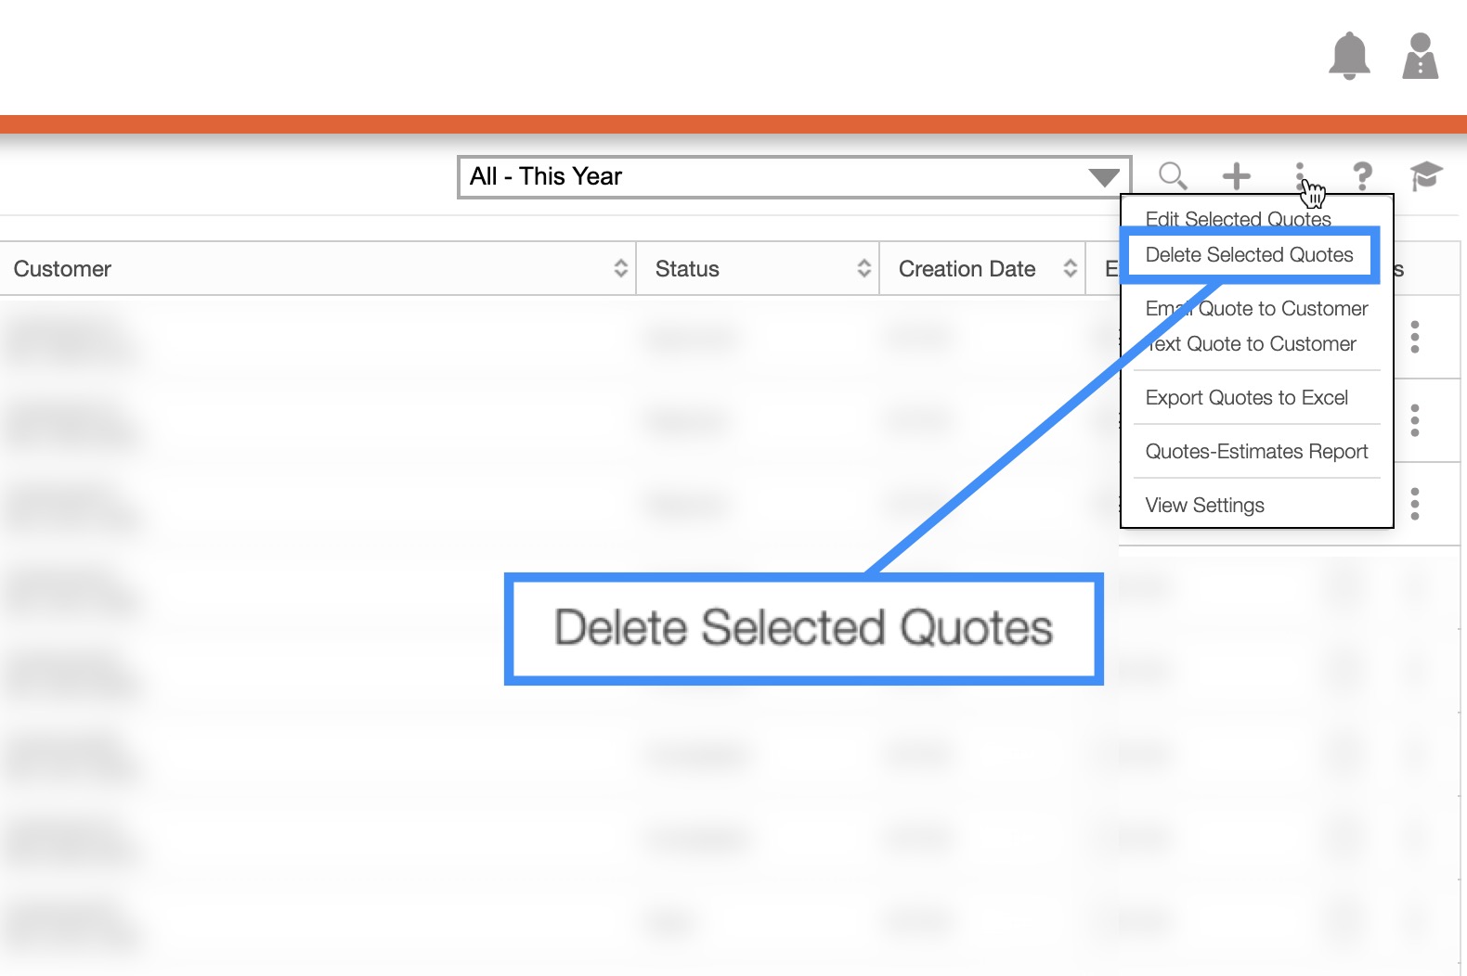Choose View Settings in the menu
The image size is (1467, 976).
click(1204, 506)
